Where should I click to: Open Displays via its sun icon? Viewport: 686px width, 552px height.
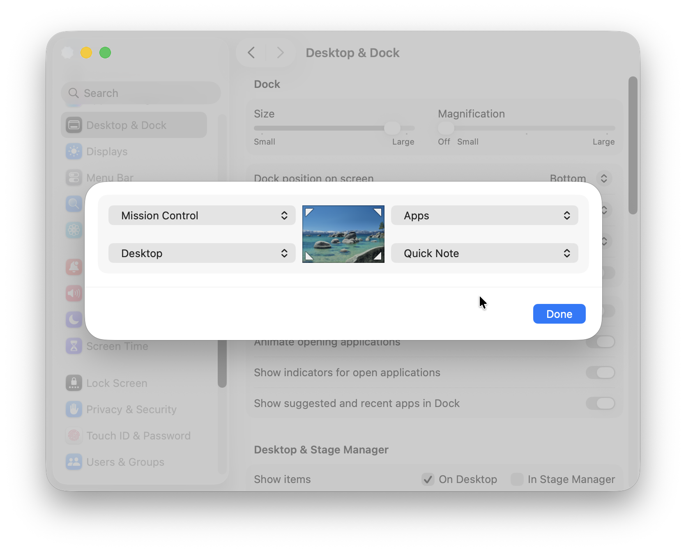click(74, 152)
